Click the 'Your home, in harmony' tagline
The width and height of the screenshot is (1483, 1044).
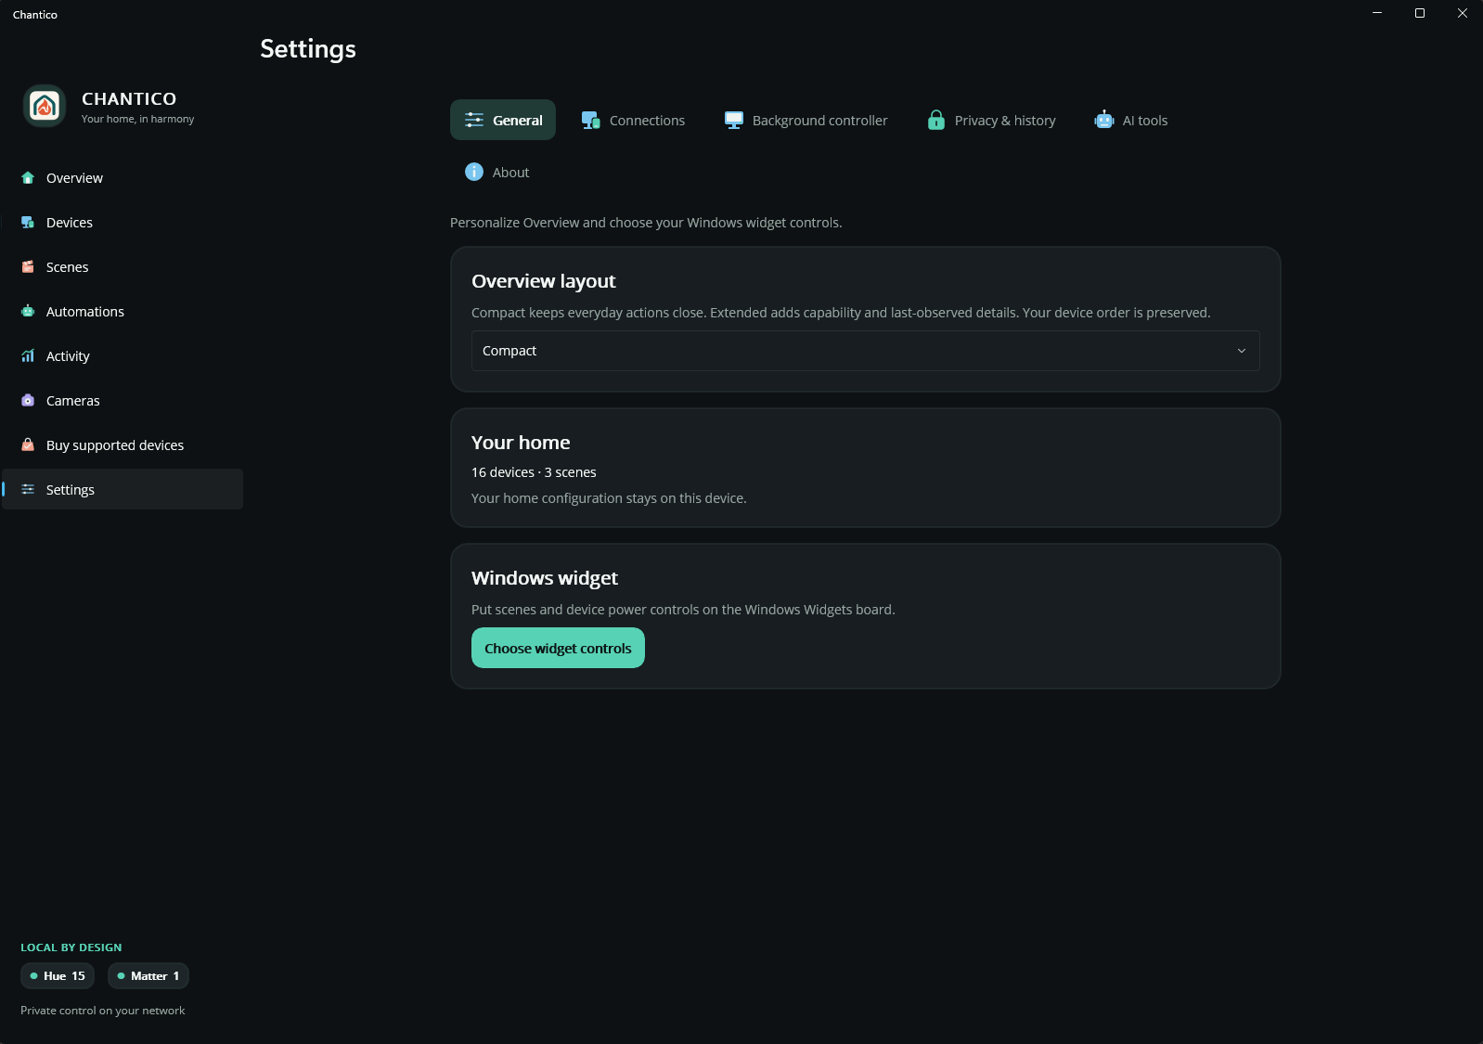(x=138, y=119)
